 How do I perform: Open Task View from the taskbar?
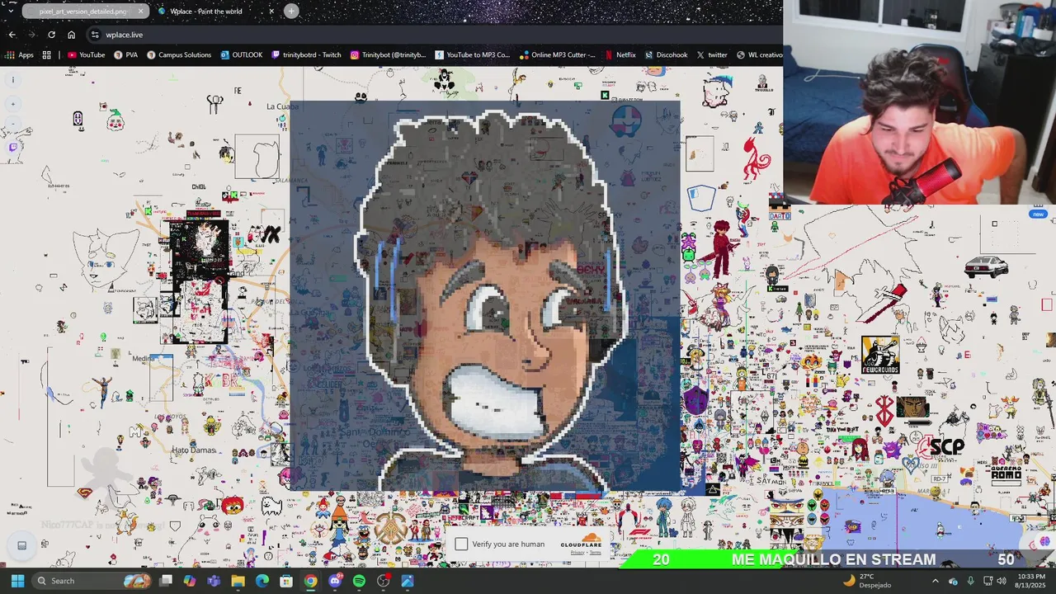coord(166,581)
